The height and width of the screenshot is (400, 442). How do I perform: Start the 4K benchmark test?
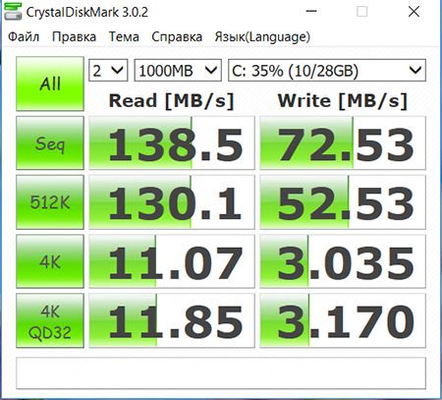click(x=50, y=261)
